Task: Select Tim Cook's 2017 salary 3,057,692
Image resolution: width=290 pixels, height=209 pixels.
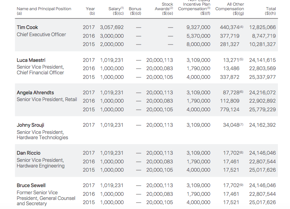Action: coord(112,28)
